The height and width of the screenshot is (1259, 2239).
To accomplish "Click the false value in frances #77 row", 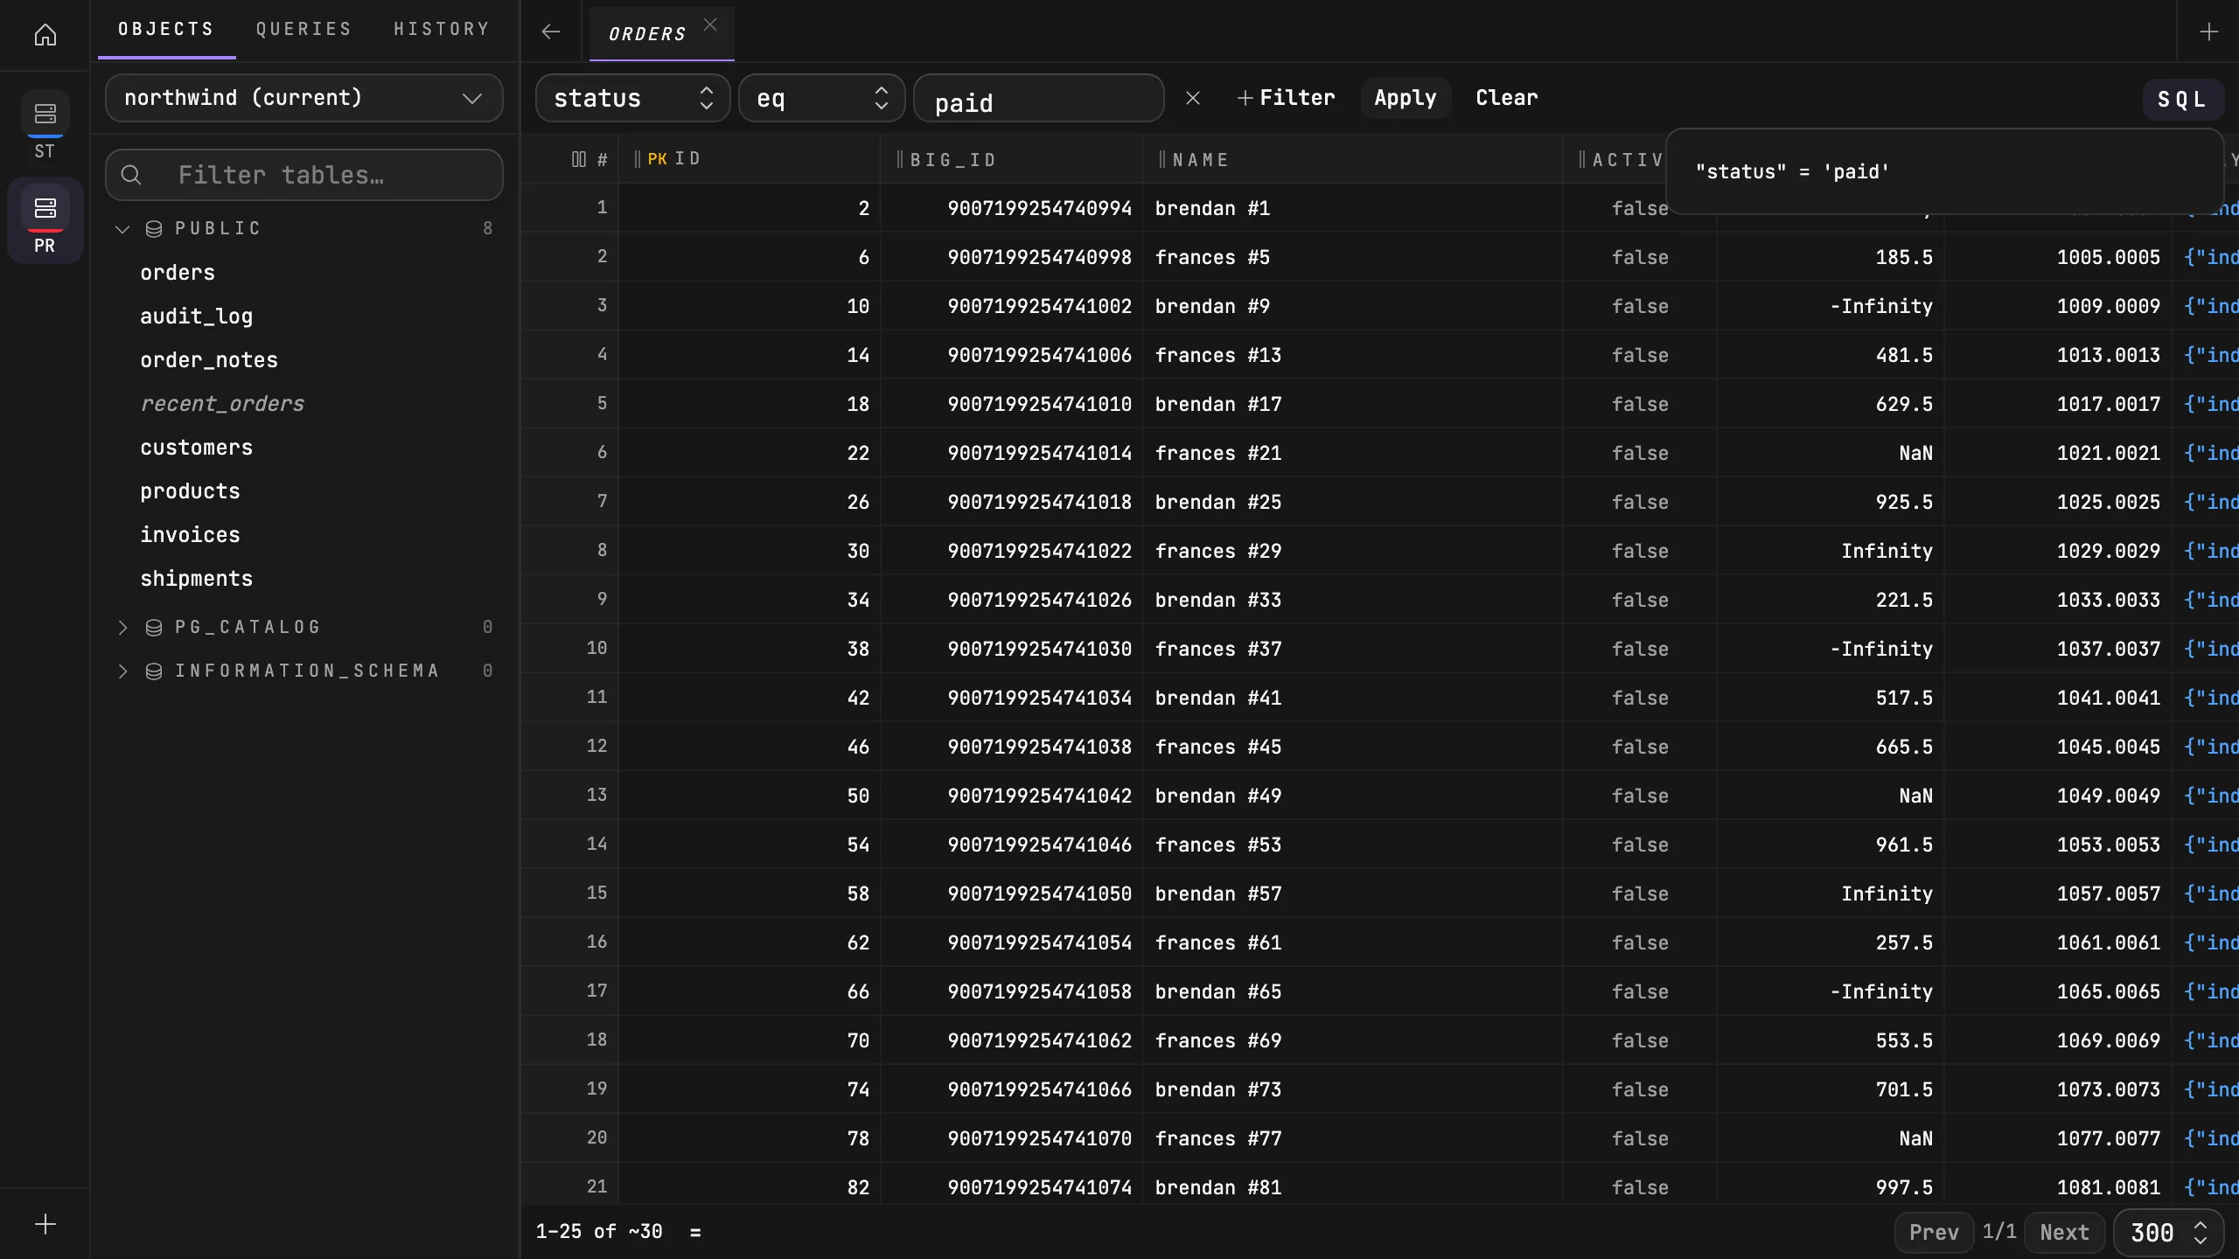I will click(1640, 1138).
